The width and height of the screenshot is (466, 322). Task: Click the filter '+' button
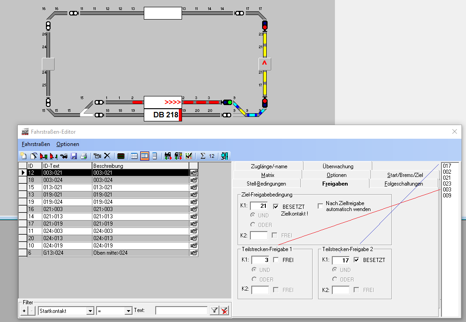point(24,311)
